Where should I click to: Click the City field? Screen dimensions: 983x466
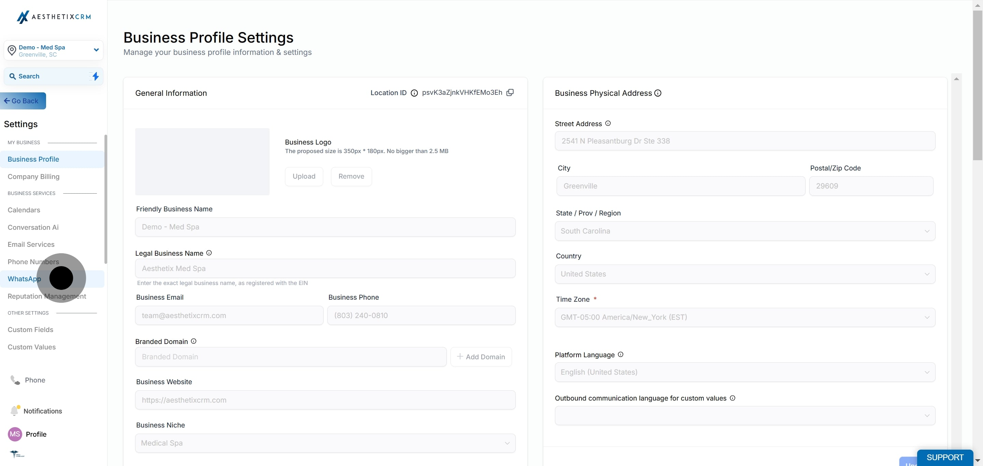point(681,186)
